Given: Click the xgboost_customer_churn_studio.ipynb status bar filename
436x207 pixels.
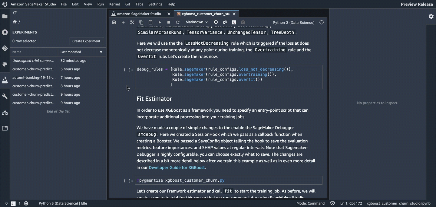Looking at the screenshot, I should tap(399, 203).
